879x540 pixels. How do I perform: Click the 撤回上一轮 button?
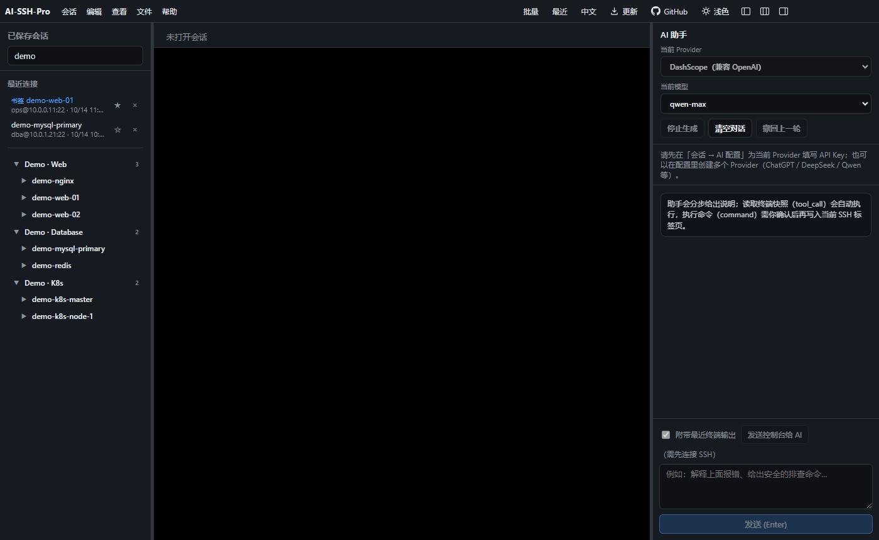click(782, 128)
